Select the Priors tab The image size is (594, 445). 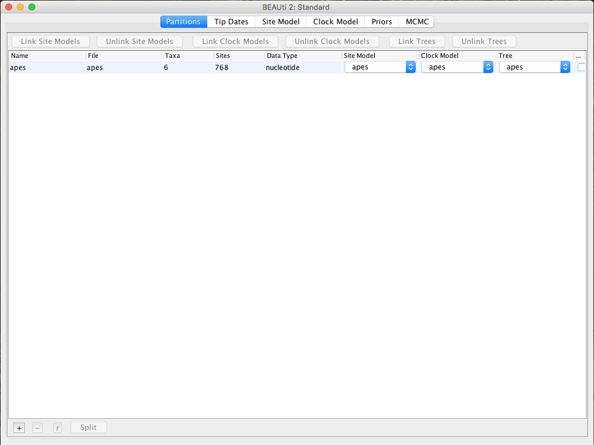click(382, 22)
